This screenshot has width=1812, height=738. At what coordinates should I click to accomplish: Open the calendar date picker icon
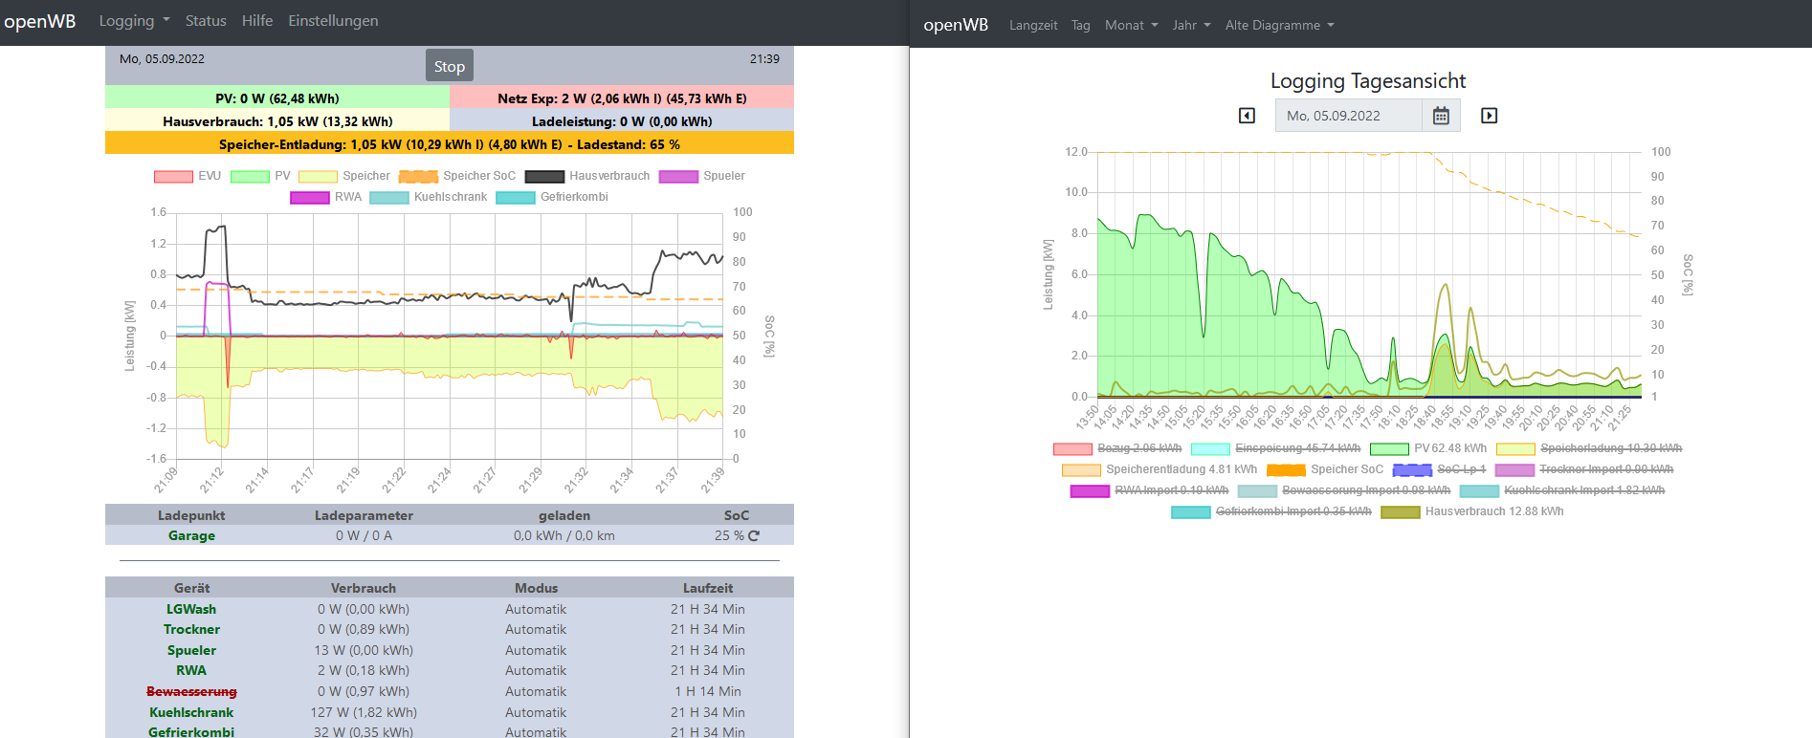pos(1441,116)
